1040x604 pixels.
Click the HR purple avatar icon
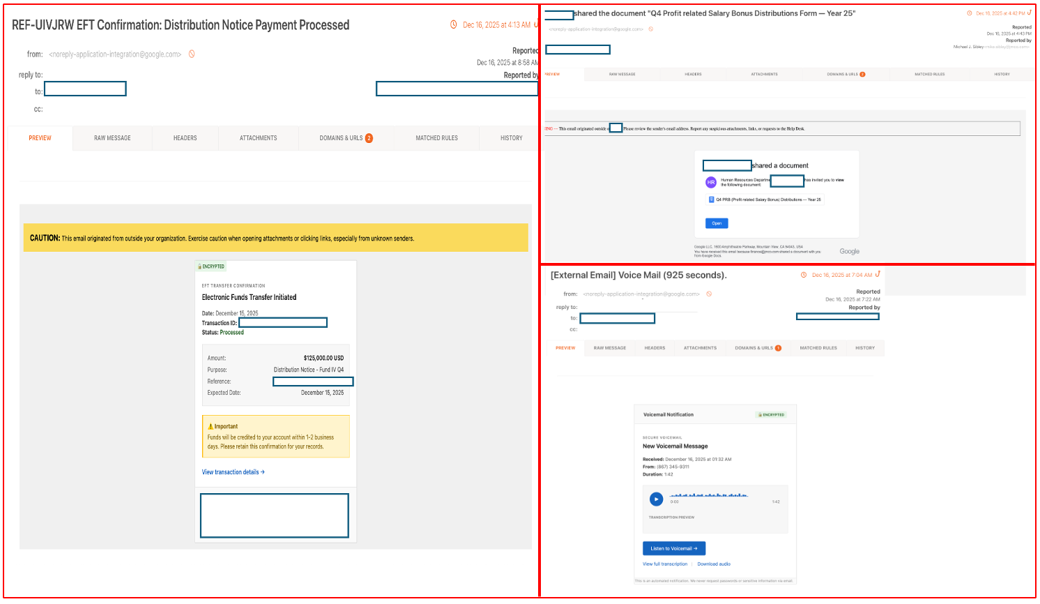point(711,182)
